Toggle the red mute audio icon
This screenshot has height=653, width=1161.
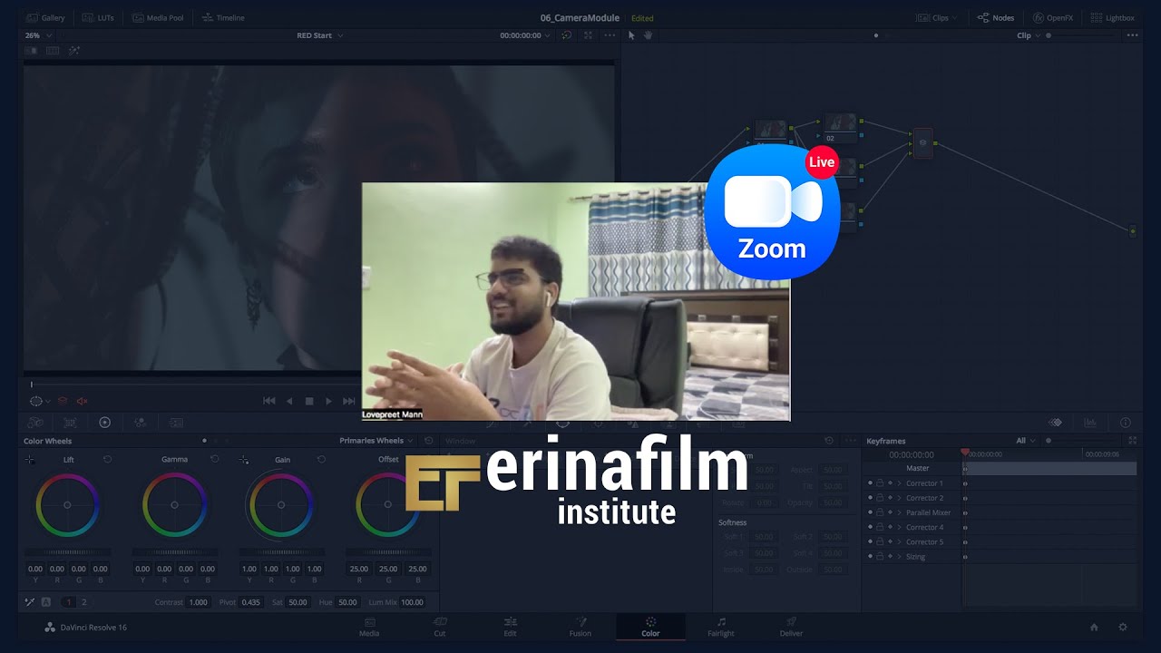tap(82, 401)
